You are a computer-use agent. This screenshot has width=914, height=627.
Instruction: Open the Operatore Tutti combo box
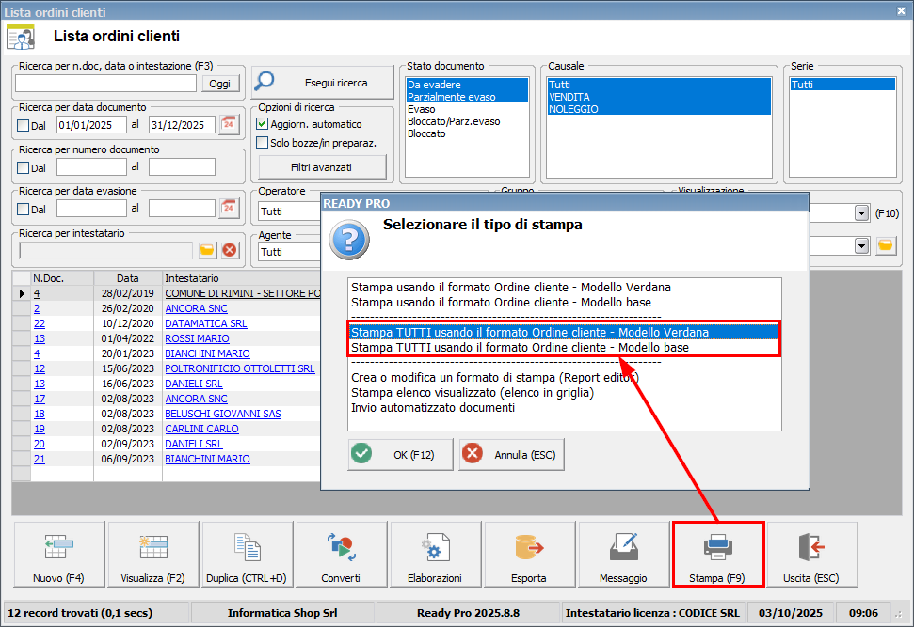tap(290, 212)
